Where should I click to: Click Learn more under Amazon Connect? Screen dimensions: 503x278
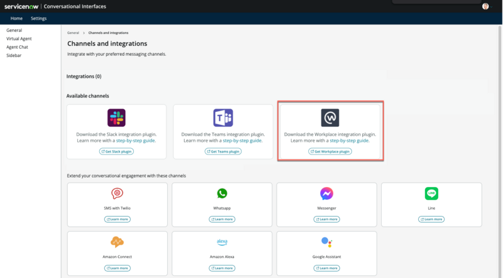[117, 268]
